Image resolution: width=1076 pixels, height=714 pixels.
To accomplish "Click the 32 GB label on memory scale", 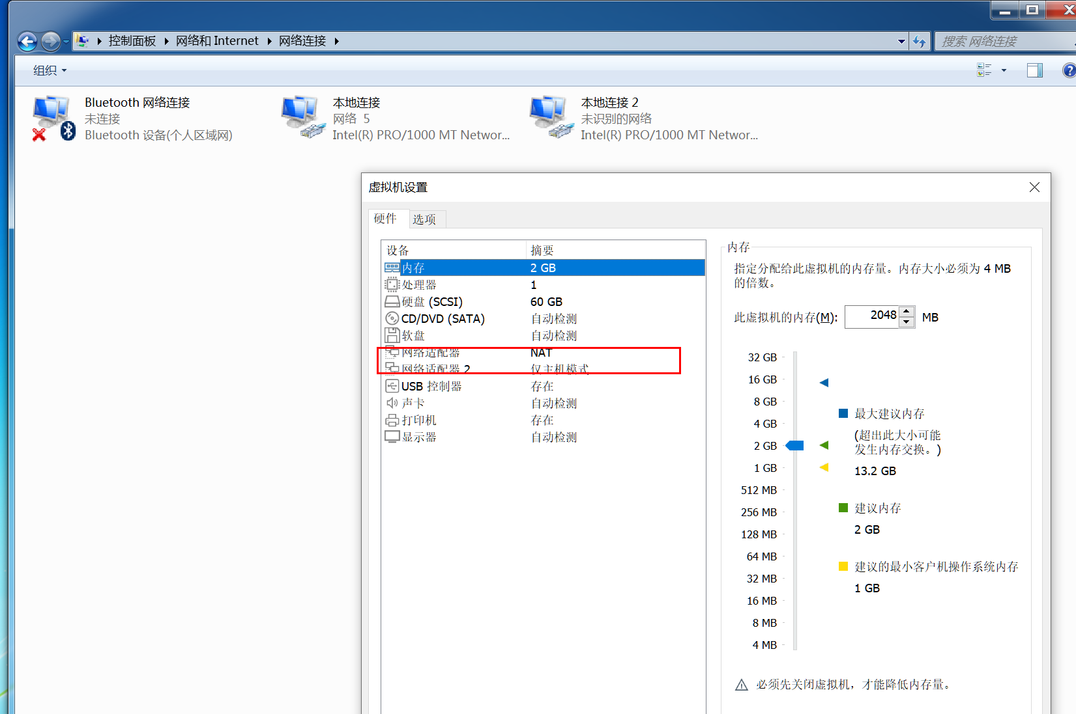I will click(x=763, y=357).
